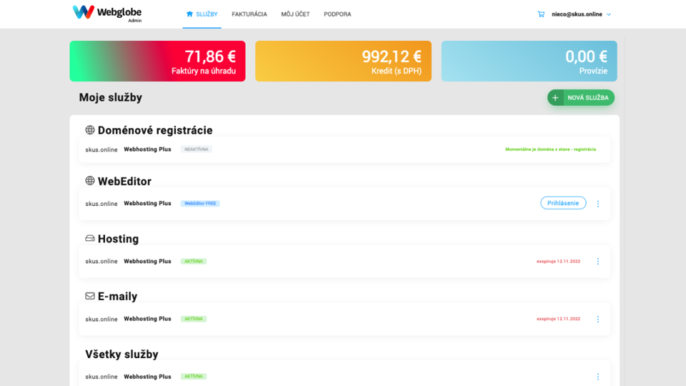686x386 pixels.
Task: Click the Všetky služby heading
Action: [x=121, y=354]
